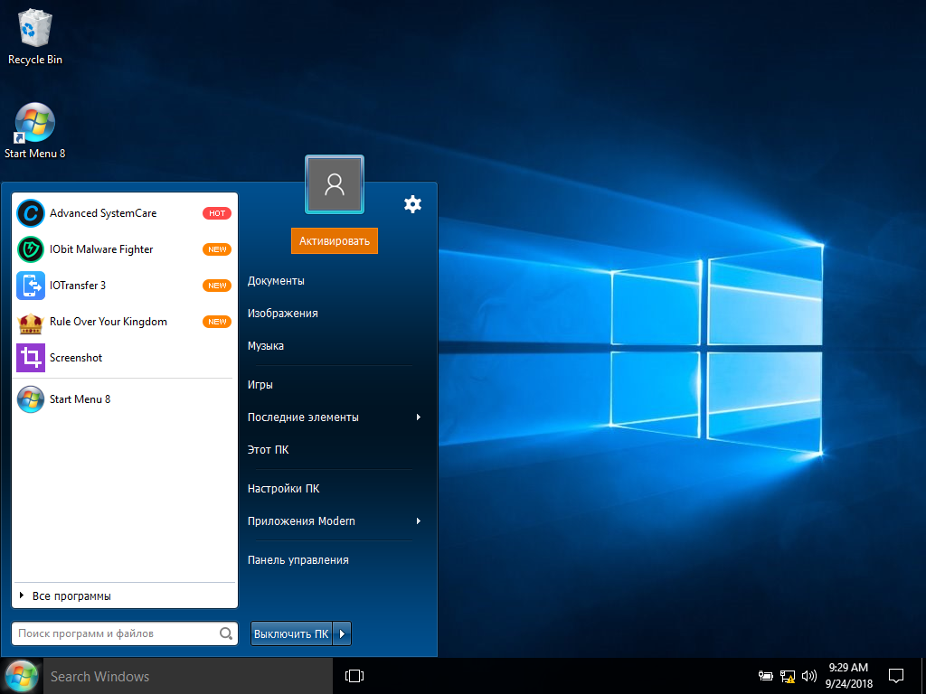Click the Show desktop strip on taskbar

pos(923,676)
